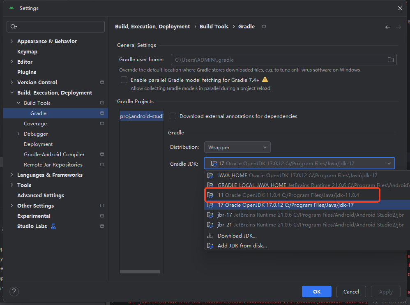
Task: Expand the Debugger node
Action: click(x=18, y=134)
